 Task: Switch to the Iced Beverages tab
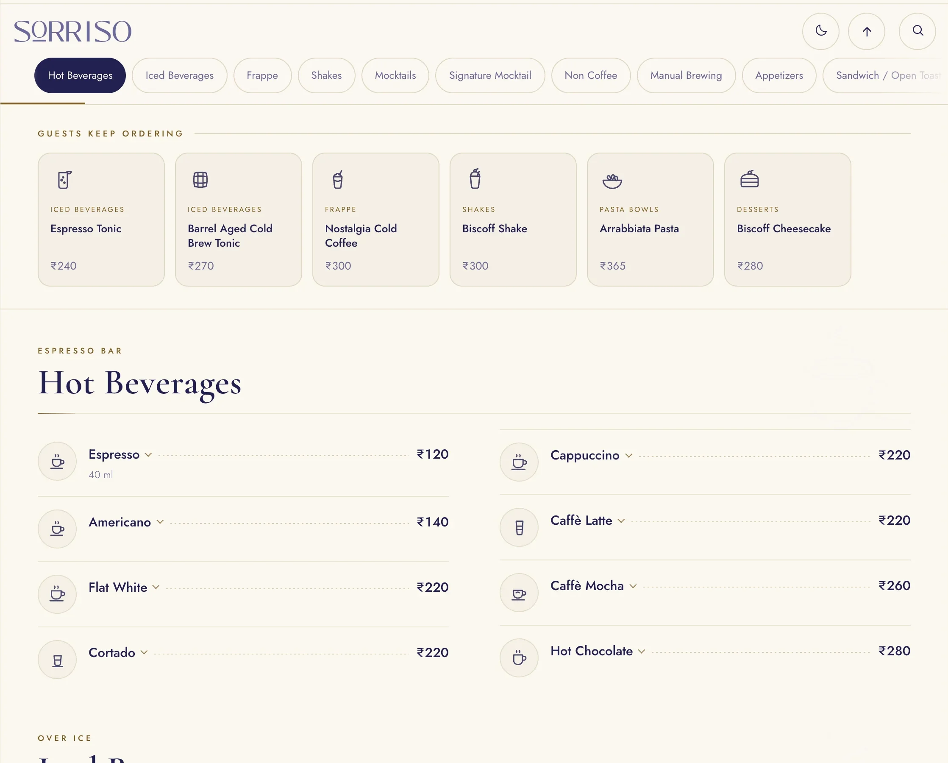pos(179,75)
